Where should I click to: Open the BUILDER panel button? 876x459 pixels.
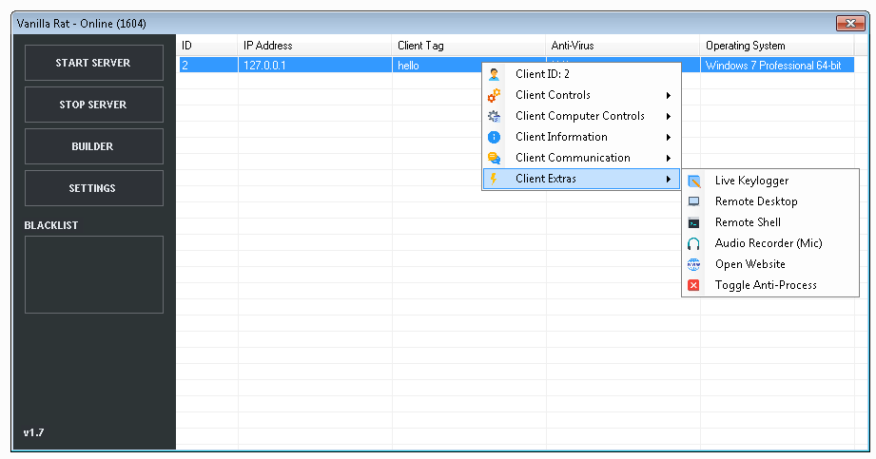point(93,146)
